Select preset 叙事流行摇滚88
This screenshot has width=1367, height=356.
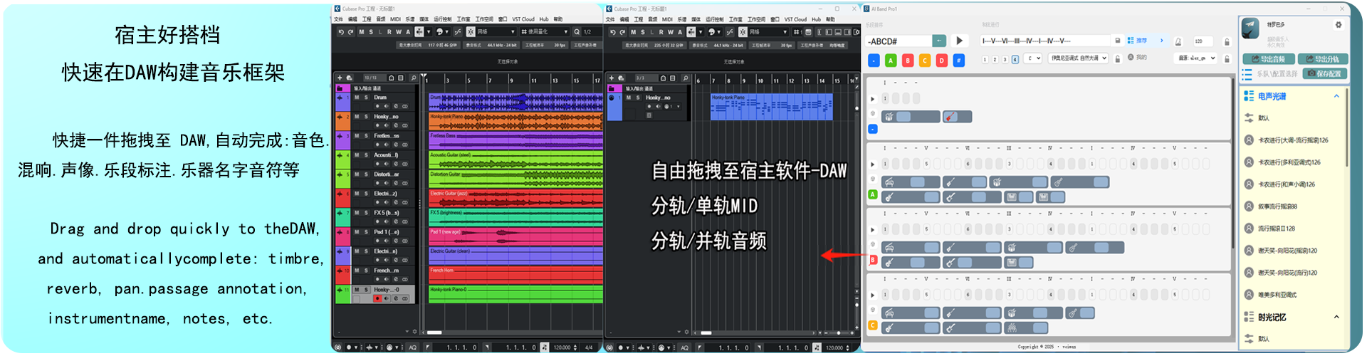pos(1277,206)
